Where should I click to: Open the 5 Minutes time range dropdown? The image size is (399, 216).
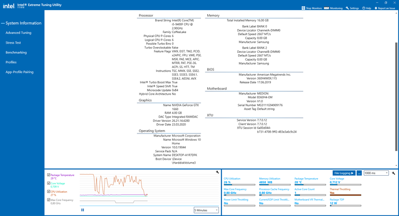(206, 210)
